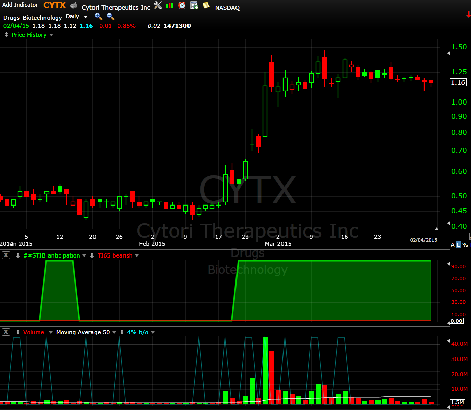Viewport: 471px width, 410px height.
Task: Click the Mar 2015 axis label
Action: [278, 244]
